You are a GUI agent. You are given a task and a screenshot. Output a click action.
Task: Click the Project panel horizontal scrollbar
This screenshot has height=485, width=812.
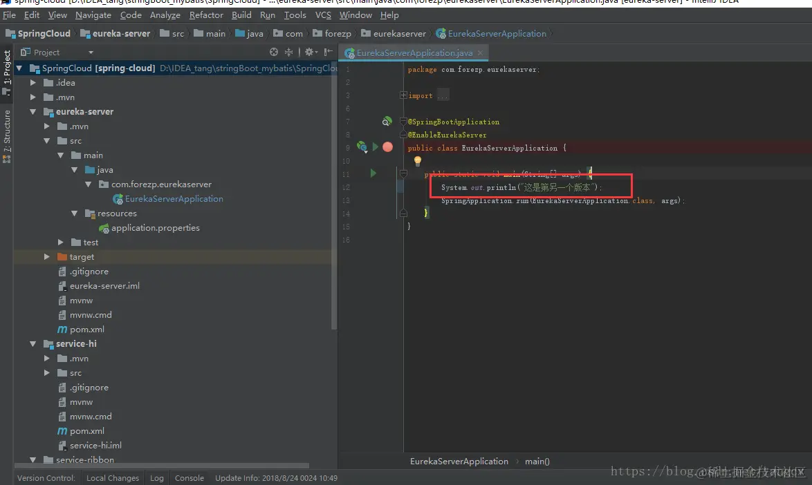[x=162, y=466]
